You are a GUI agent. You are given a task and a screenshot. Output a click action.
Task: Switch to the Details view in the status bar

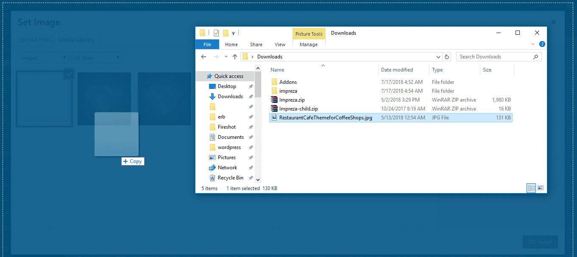point(531,188)
